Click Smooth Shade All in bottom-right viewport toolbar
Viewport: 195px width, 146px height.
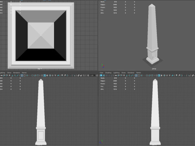point(159,75)
